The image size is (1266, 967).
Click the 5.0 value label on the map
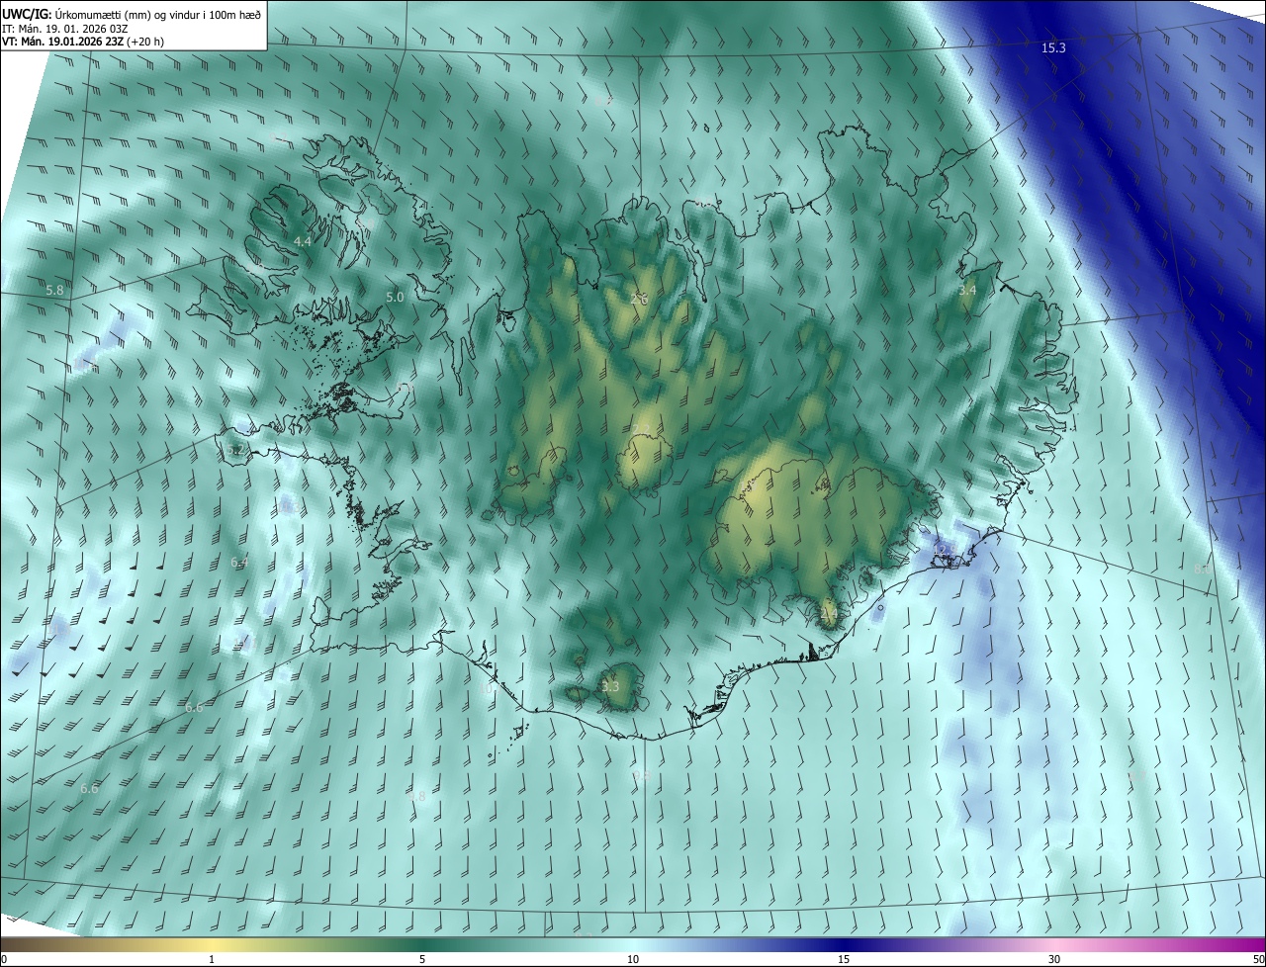click(x=396, y=297)
